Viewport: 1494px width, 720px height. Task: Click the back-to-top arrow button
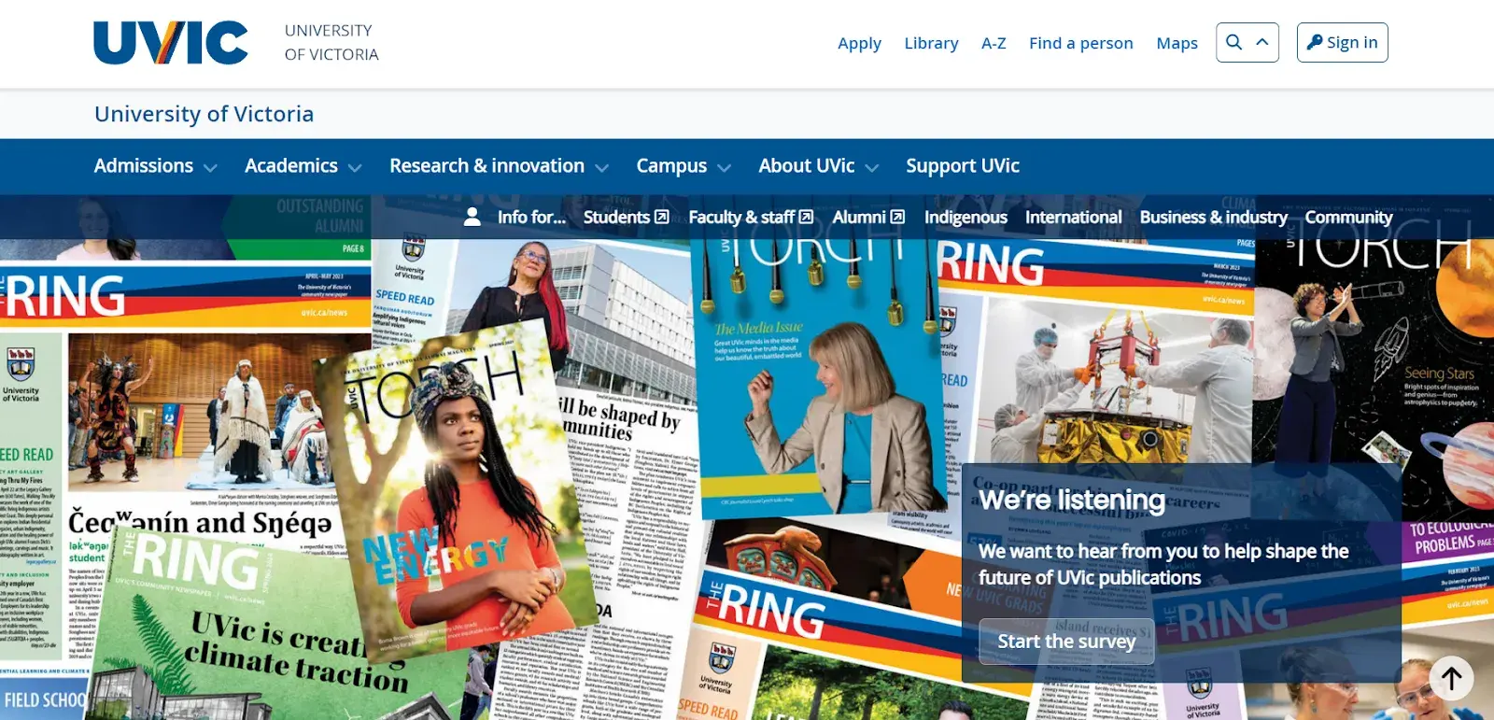[1451, 677]
